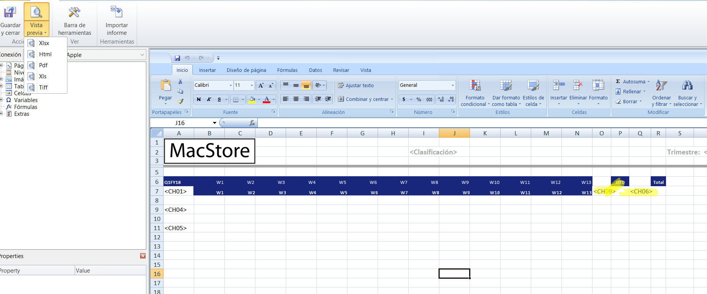Close the Properties panel
The height and width of the screenshot is (294, 707).
point(143,256)
